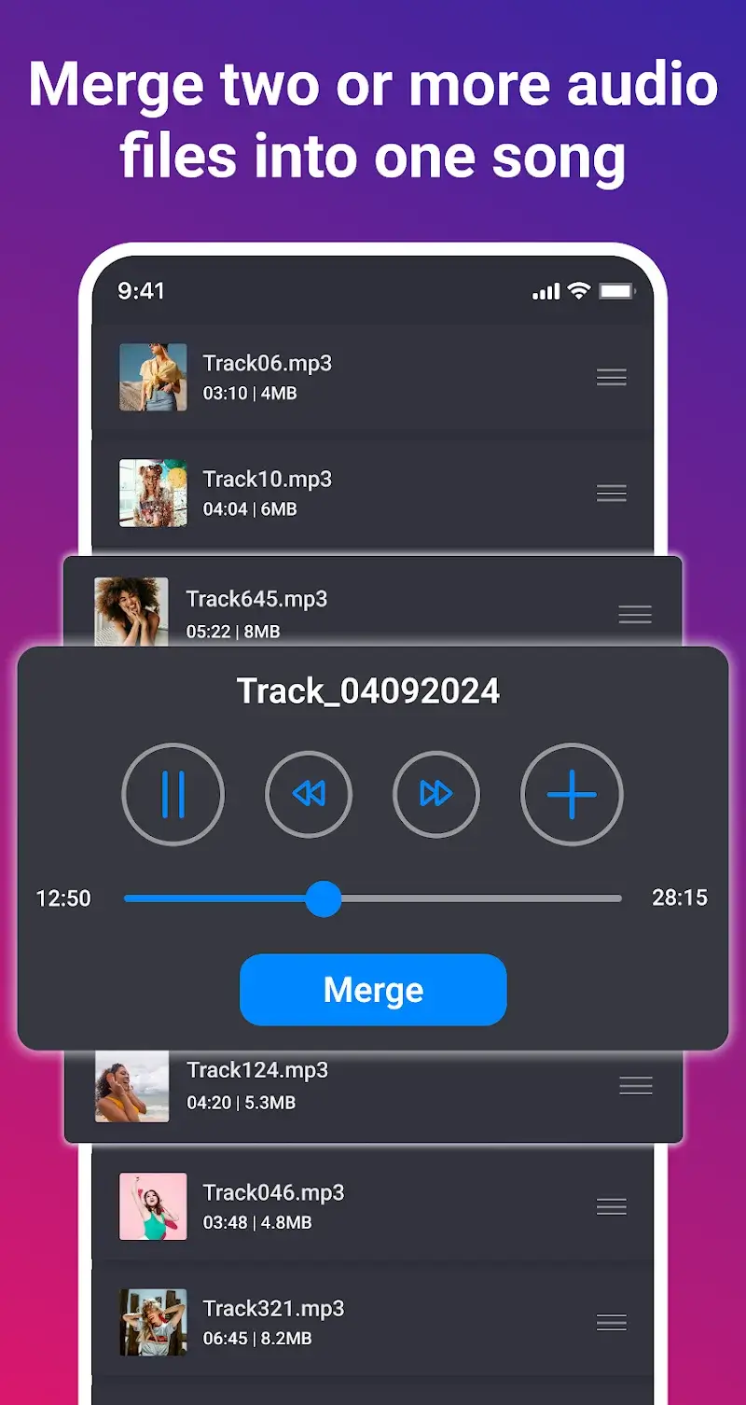Select the reorder handle beside Track124.mp3
746x1405 pixels.
click(x=635, y=1086)
